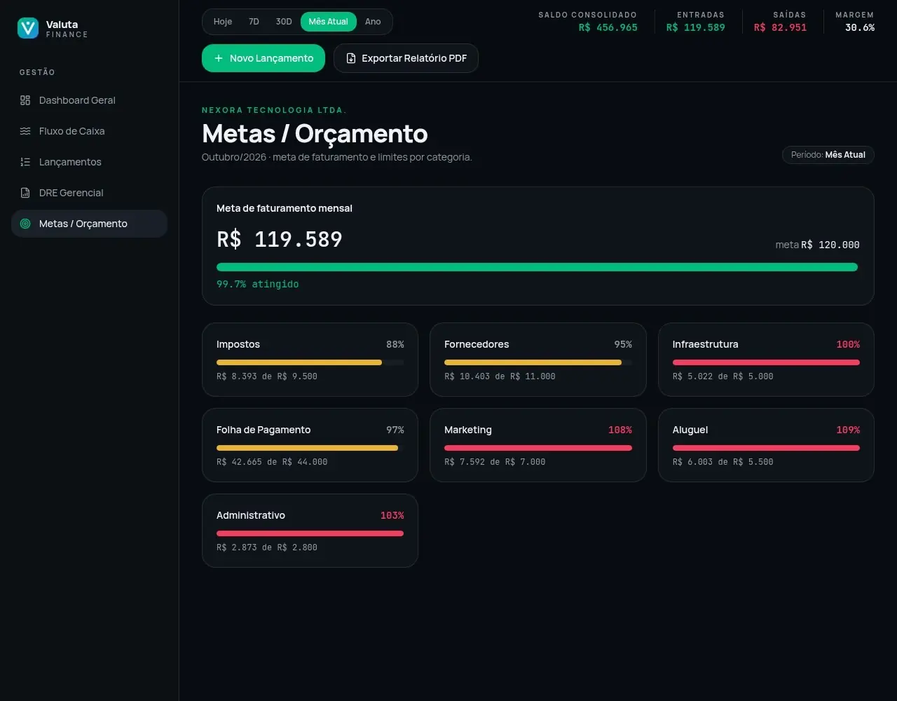Open Dashboard Geral in the sidebar
The height and width of the screenshot is (701, 897).
tap(90, 100)
